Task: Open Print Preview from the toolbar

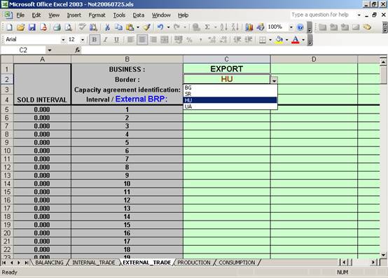Action: click(69, 27)
